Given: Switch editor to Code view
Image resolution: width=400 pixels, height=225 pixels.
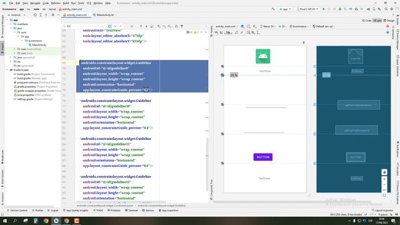Looking at the screenshot, I should point(367,21).
